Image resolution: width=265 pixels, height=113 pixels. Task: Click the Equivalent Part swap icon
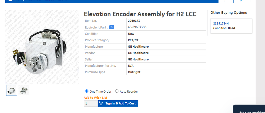pyautogui.click(x=112, y=27)
